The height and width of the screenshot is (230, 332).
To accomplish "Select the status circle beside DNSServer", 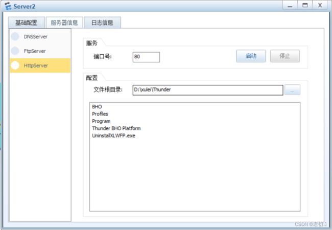I will point(15,36).
